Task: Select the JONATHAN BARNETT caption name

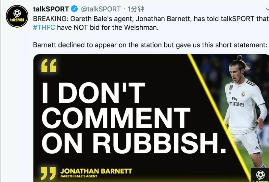Action: pyautogui.click(x=96, y=171)
